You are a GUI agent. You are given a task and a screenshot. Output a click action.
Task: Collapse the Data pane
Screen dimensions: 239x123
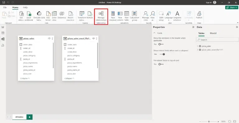(237, 27)
